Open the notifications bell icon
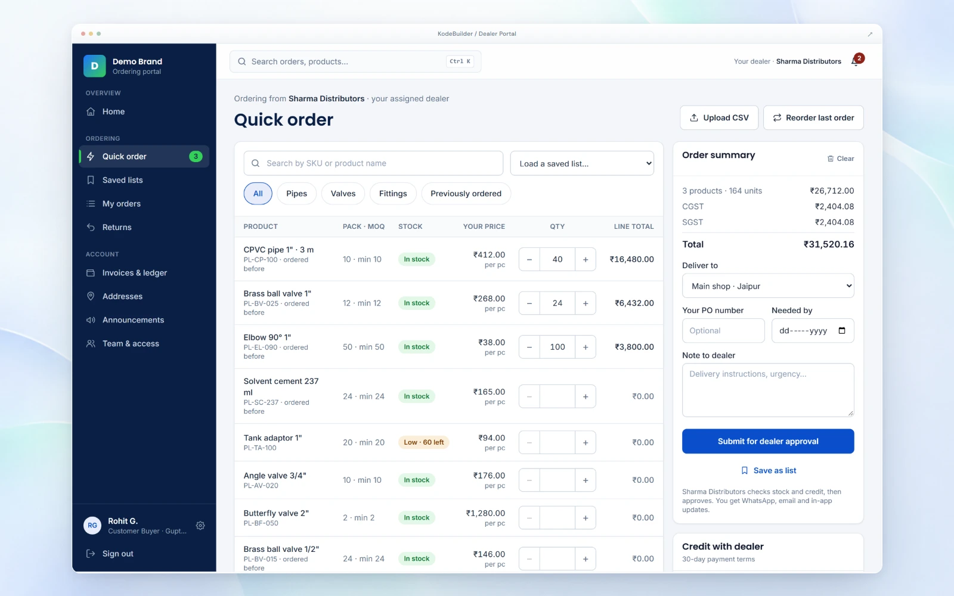Image resolution: width=954 pixels, height=596 pixels. coord(856,61)
